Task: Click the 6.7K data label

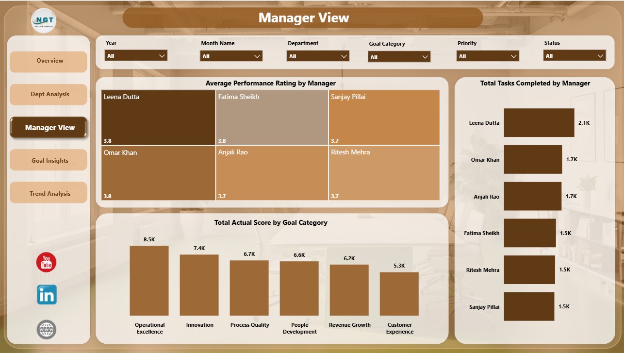Action: pyautogui.click(x=249, y=254)
